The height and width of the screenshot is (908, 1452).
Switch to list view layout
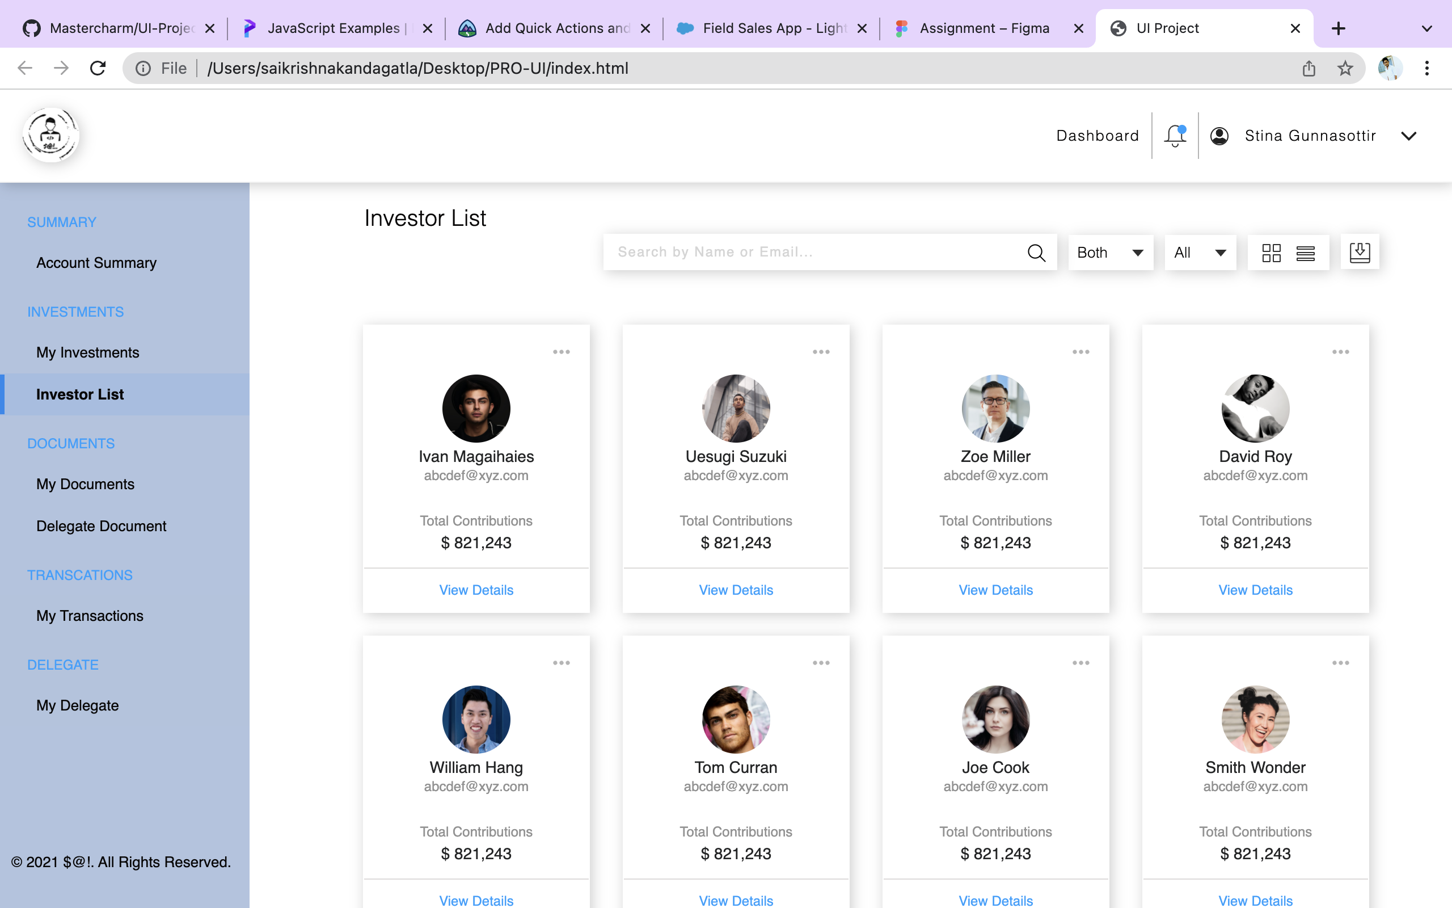(1305, 253)
